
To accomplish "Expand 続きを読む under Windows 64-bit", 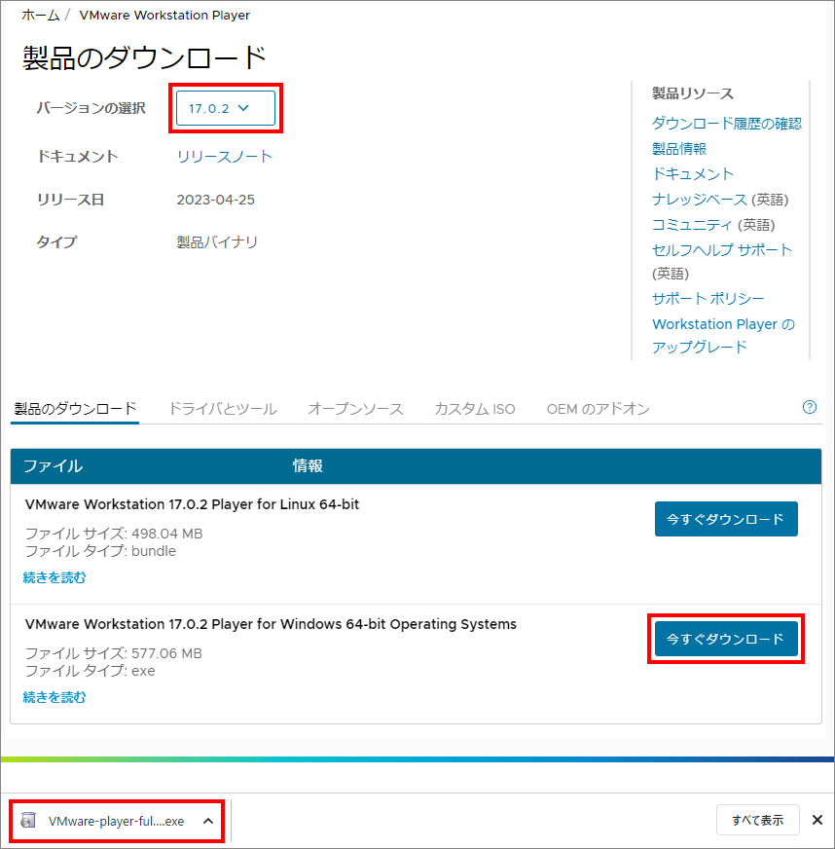I will [x=54, y=697].
